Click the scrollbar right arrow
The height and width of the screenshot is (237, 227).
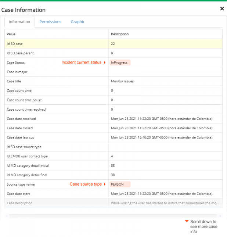220,216
